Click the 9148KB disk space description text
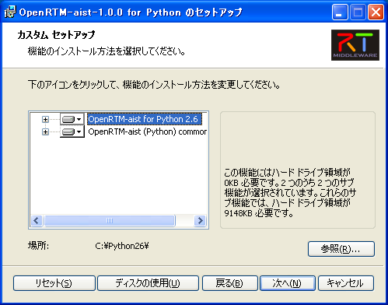 point(290,193)
